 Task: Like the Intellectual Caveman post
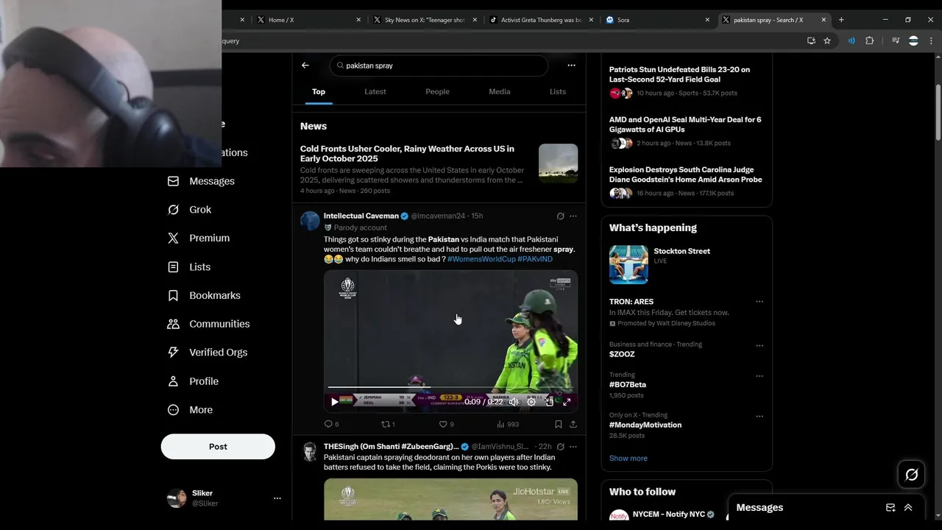[x=446, y=424]
